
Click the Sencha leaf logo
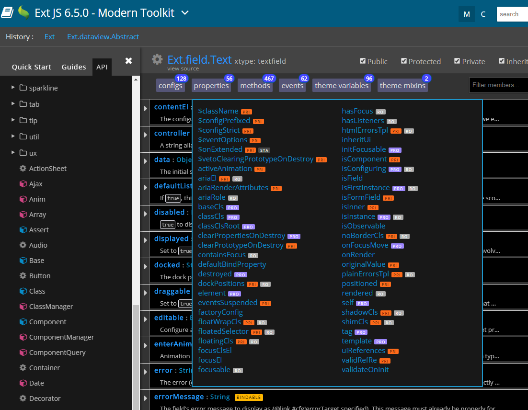click(23, 12)
